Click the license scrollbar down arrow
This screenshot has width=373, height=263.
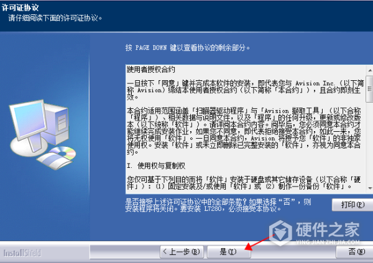pos(370,188)
